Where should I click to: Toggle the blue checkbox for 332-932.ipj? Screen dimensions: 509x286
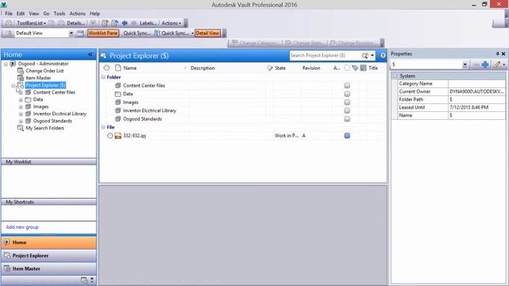[347, 136]
